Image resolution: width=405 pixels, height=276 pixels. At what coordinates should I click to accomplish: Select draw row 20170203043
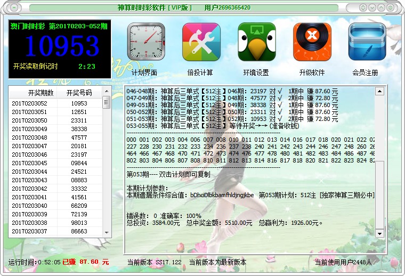pyautogui.click(x=55, y=180)
